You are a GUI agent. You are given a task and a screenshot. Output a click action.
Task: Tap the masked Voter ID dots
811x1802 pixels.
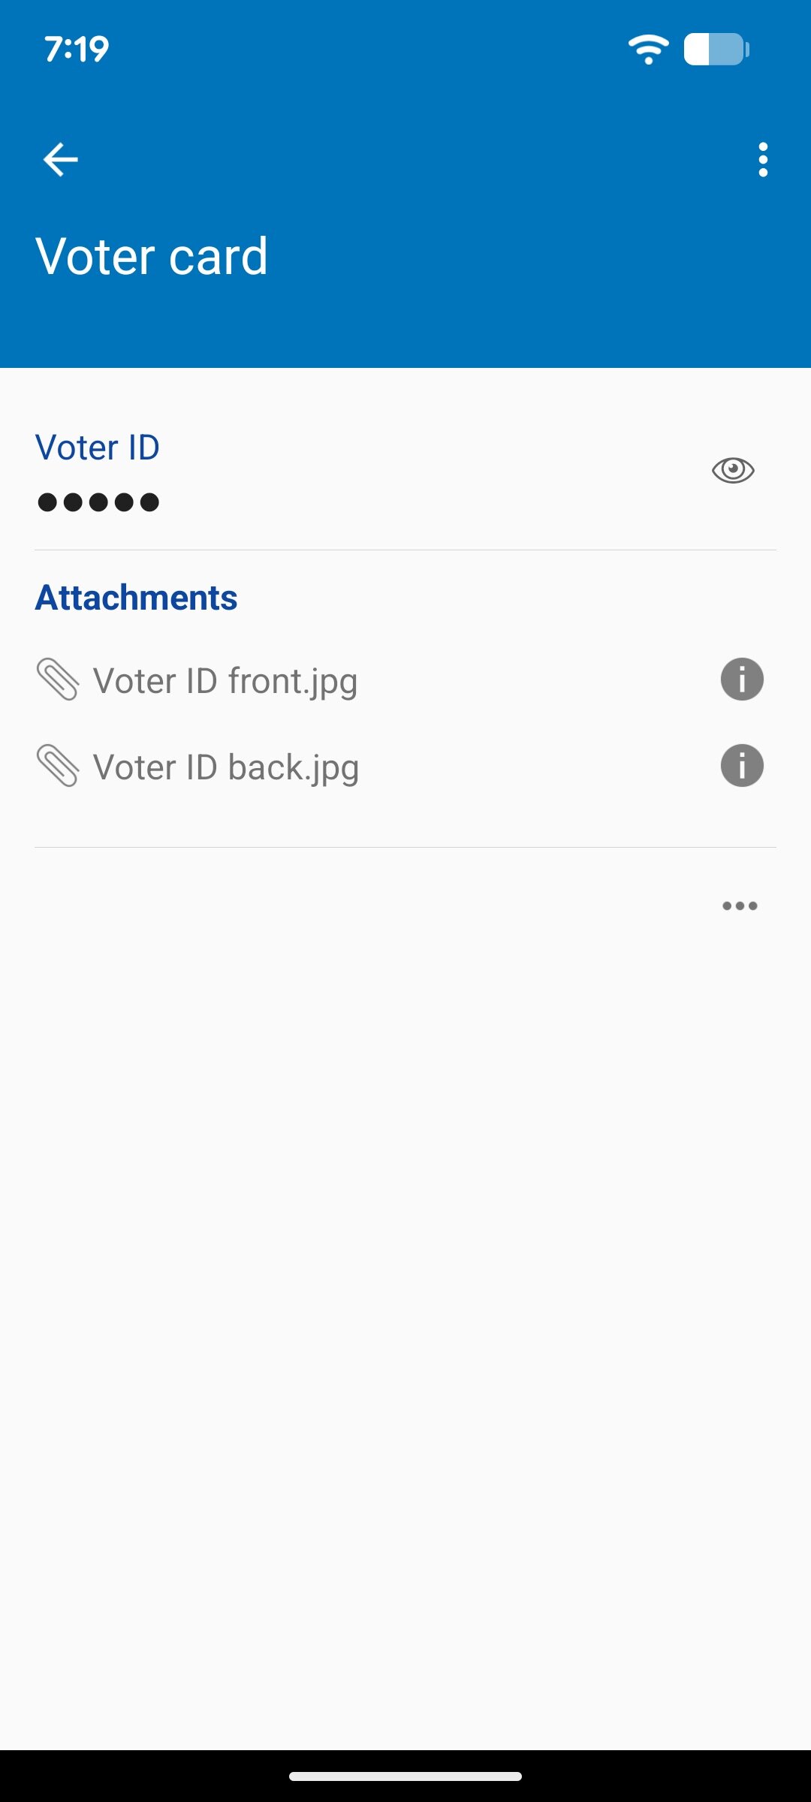click(x=98, y=502)
